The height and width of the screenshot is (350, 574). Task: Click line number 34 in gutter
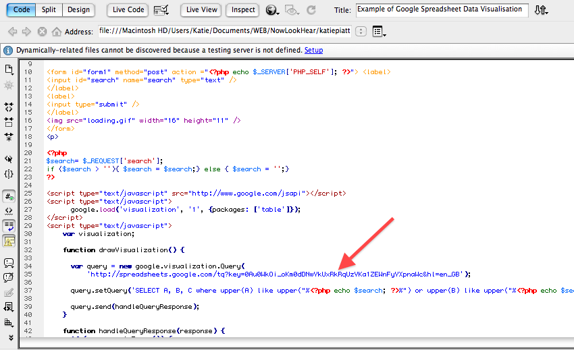28,266
